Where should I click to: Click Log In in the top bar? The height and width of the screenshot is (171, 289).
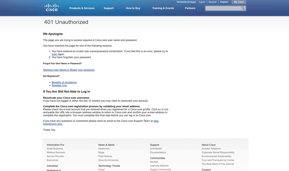(202, 2)
